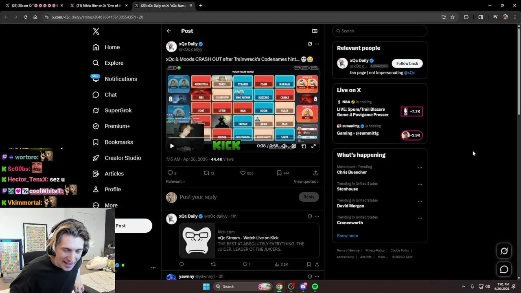Open Chat in the sidebar
Screen dimensions: 521x293
104,95
